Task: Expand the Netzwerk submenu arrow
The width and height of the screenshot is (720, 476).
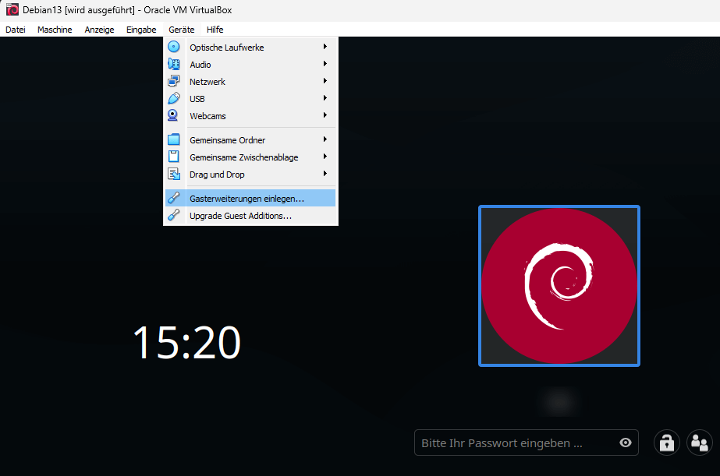Action: [325, 81]
